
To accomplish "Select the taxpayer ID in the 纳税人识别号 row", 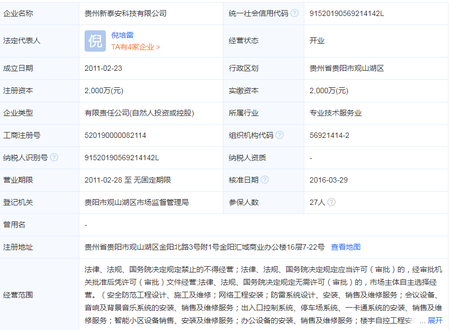I will pos(122,158).
